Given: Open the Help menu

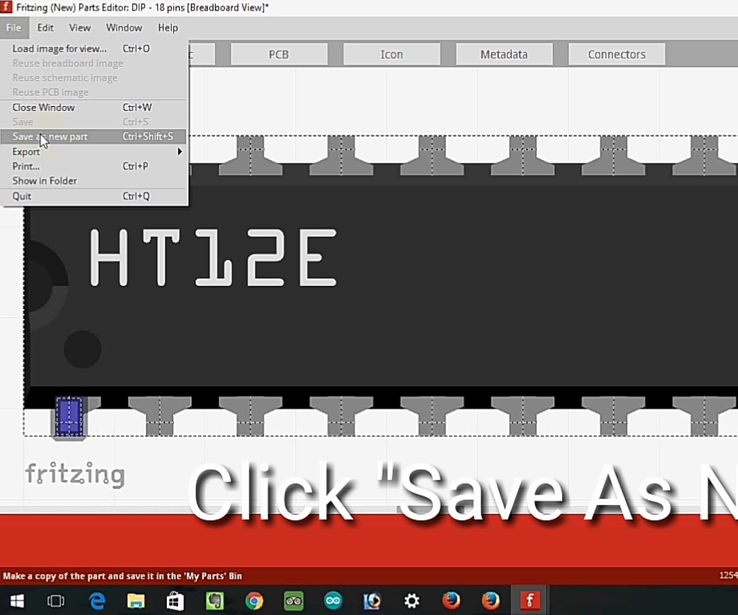Looking at the screenshot, I should pyautogui.click(x=168, y=27).
